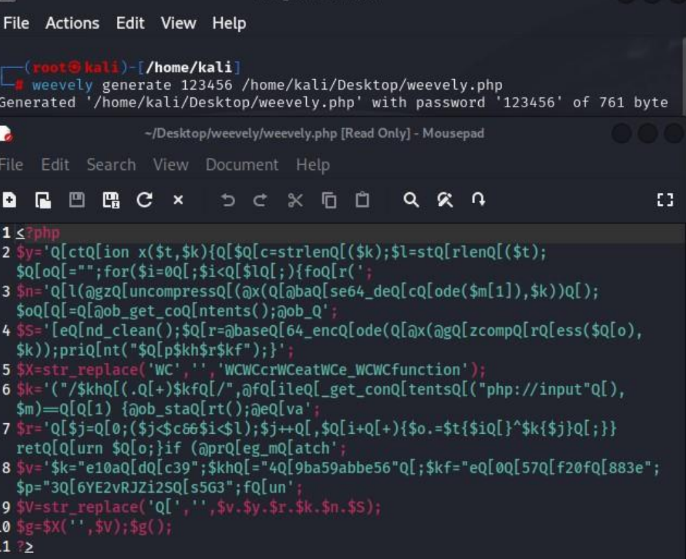This screenshot has width=686, height=559.
Task: Click the line starting with $k='("/$kh
Action: click(x=321, y=399)
